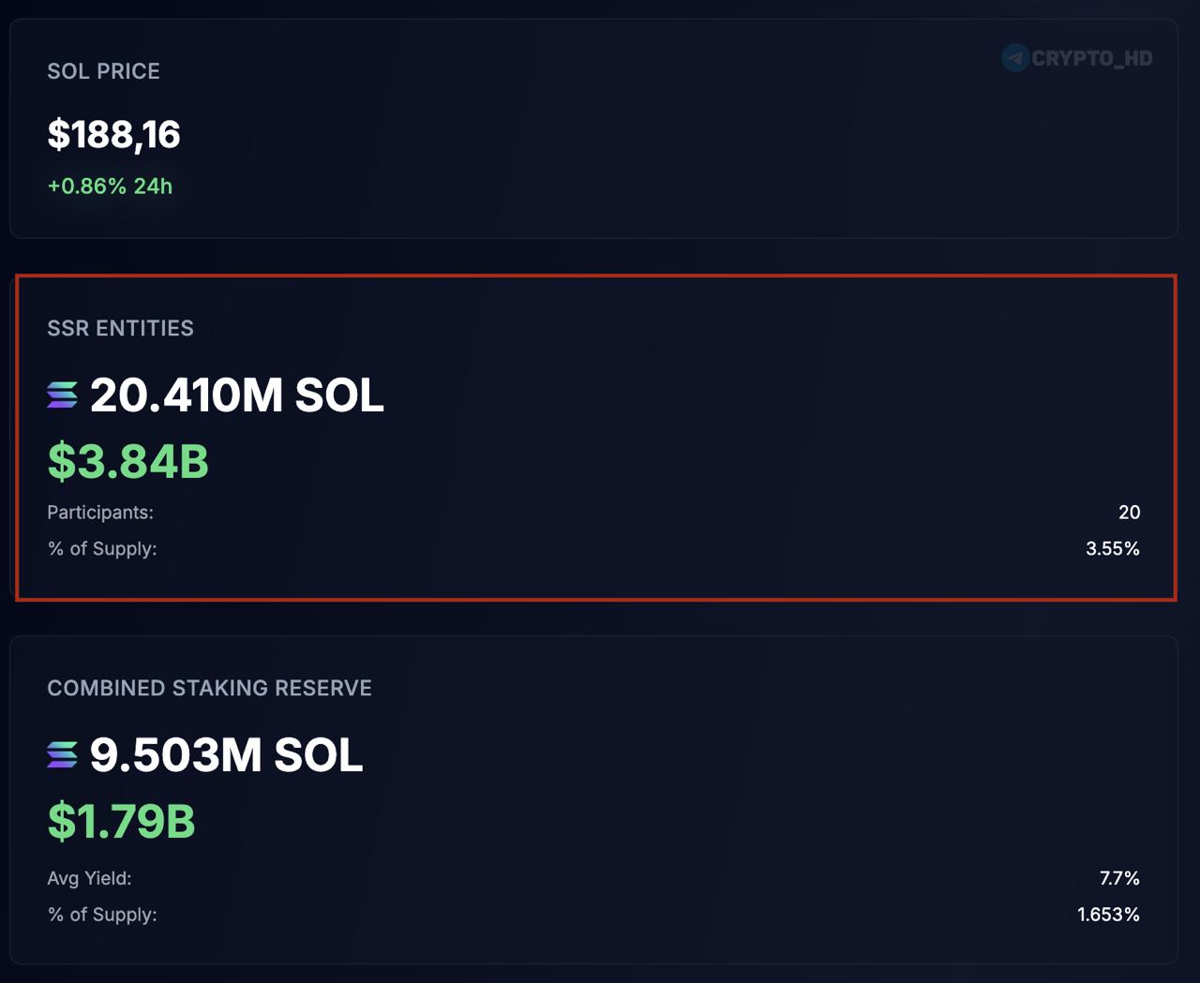Select the $1.79B dollar value
This screenshot has width=1200, height=983.
coord(121,821)
